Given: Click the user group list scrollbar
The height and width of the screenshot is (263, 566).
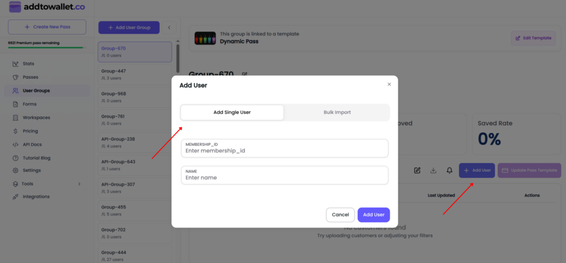Looking at the screenshot, I should coord(178,59).
